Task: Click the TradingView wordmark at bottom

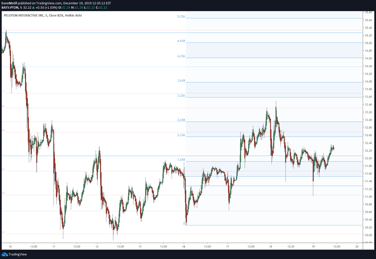Action: [18, 254]
